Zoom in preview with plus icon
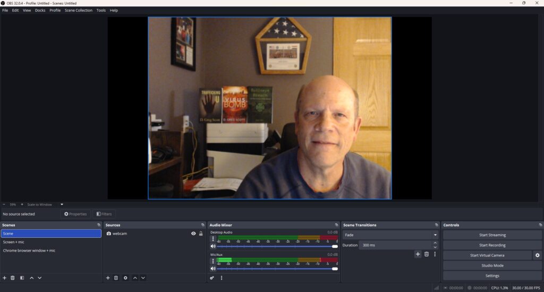This screenshot has height=292, width=544. tap(22, 204)
